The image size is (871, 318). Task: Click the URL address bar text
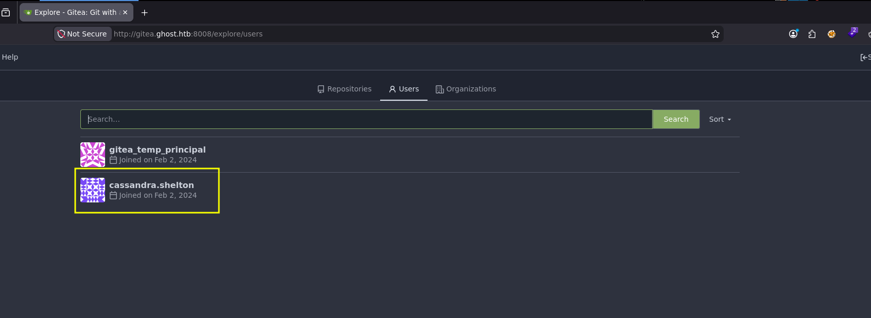(188, 34)
